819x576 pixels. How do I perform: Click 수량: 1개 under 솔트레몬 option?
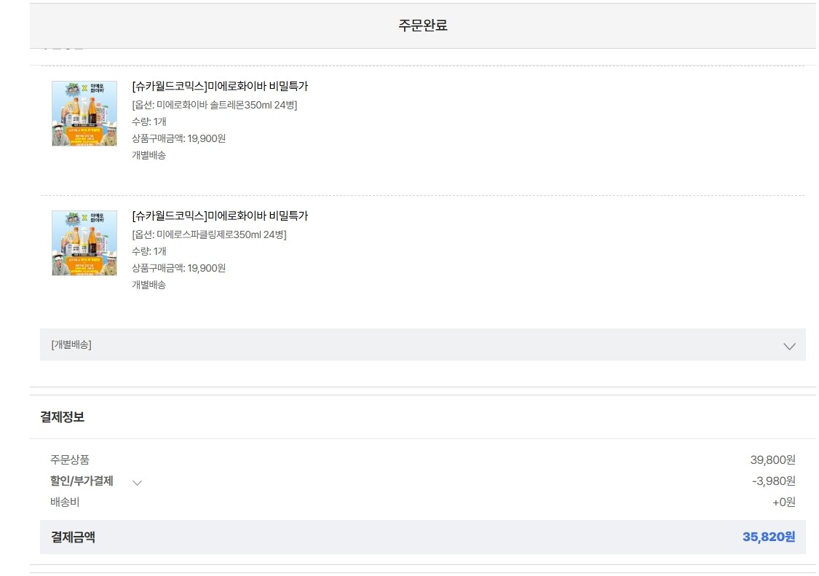[x=149, y=122]
